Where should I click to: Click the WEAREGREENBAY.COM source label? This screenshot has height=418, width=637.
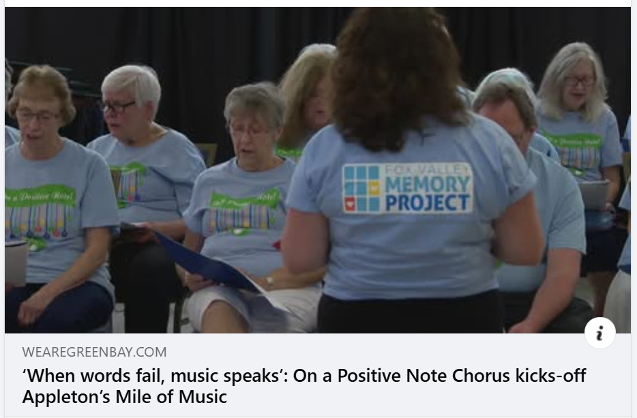[x=94, y=352]
